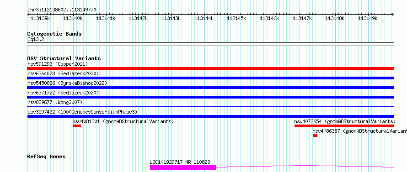Select the blue nsv6371722 variant bar

[210, 97]
